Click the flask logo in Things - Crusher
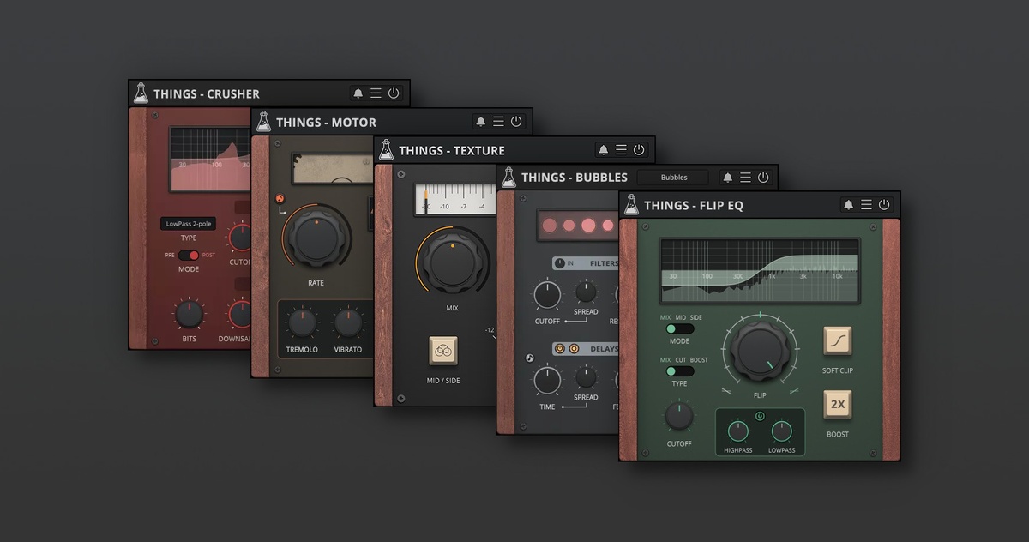 [141, 93]
